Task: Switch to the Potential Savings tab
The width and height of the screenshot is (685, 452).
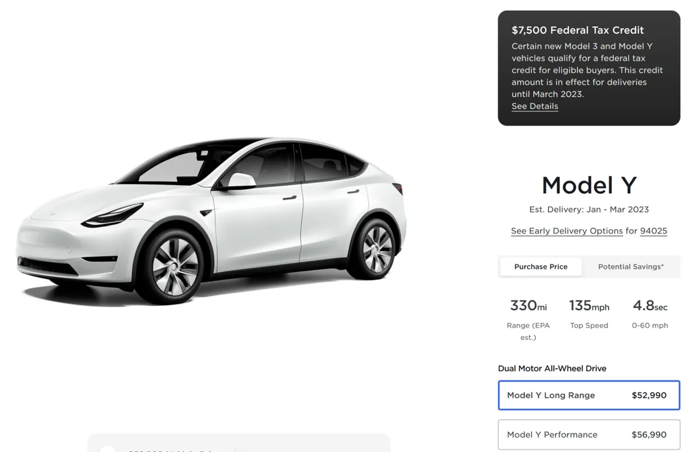Action: point(631,267)
